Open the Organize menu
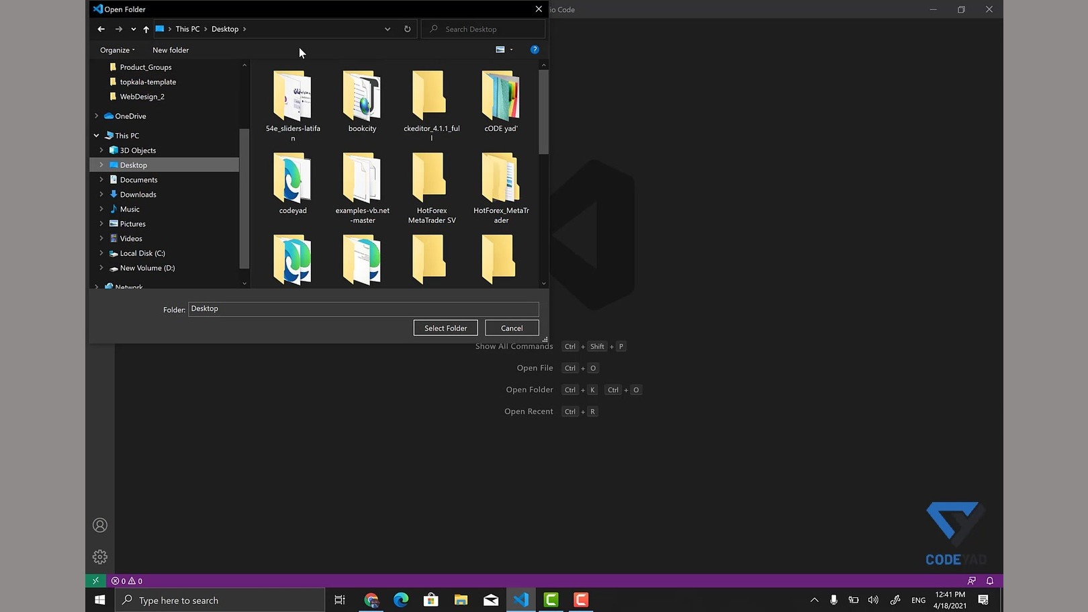This screenshot has height=612, width=1088. coord(118,50)
